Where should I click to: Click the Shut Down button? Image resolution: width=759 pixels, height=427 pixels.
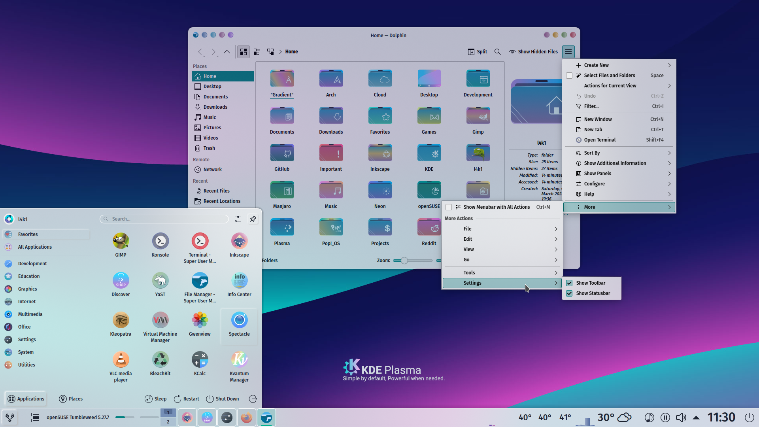tap(223, 399)
